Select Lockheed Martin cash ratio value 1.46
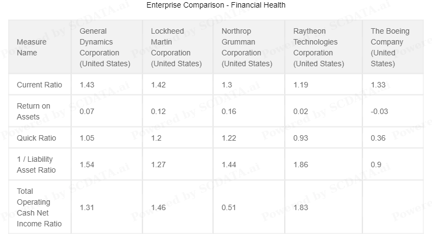432x234 pixels. click(x=158, y=207)
